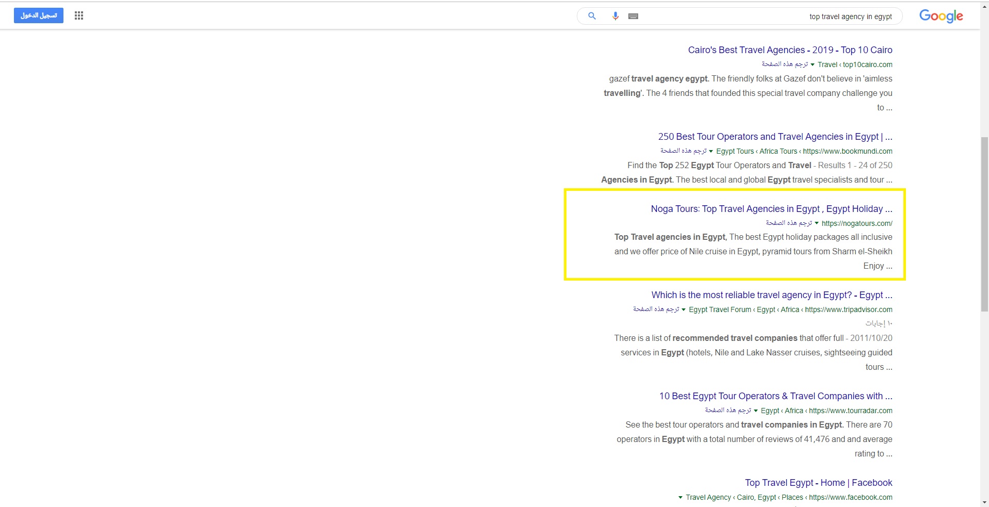Click the blue search magnifier icon
Screen dimensions: 989x507
592,16
